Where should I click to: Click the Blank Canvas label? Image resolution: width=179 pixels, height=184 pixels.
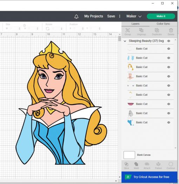coord(144,155)
